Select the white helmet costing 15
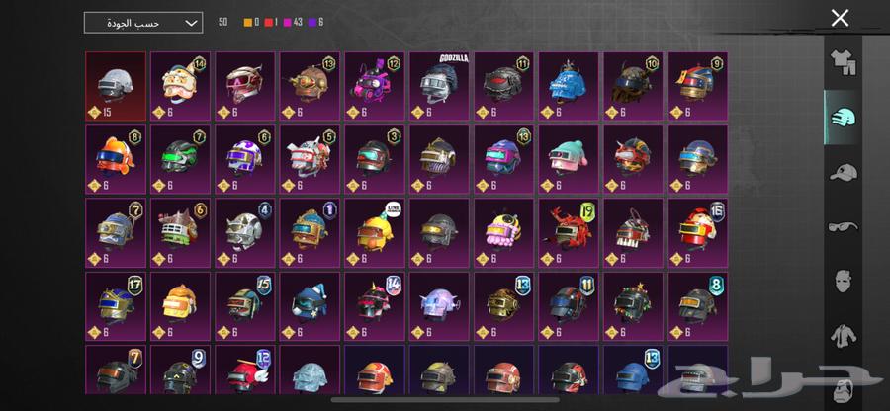Screen dimensions: 890x411 tap(116, 86)
